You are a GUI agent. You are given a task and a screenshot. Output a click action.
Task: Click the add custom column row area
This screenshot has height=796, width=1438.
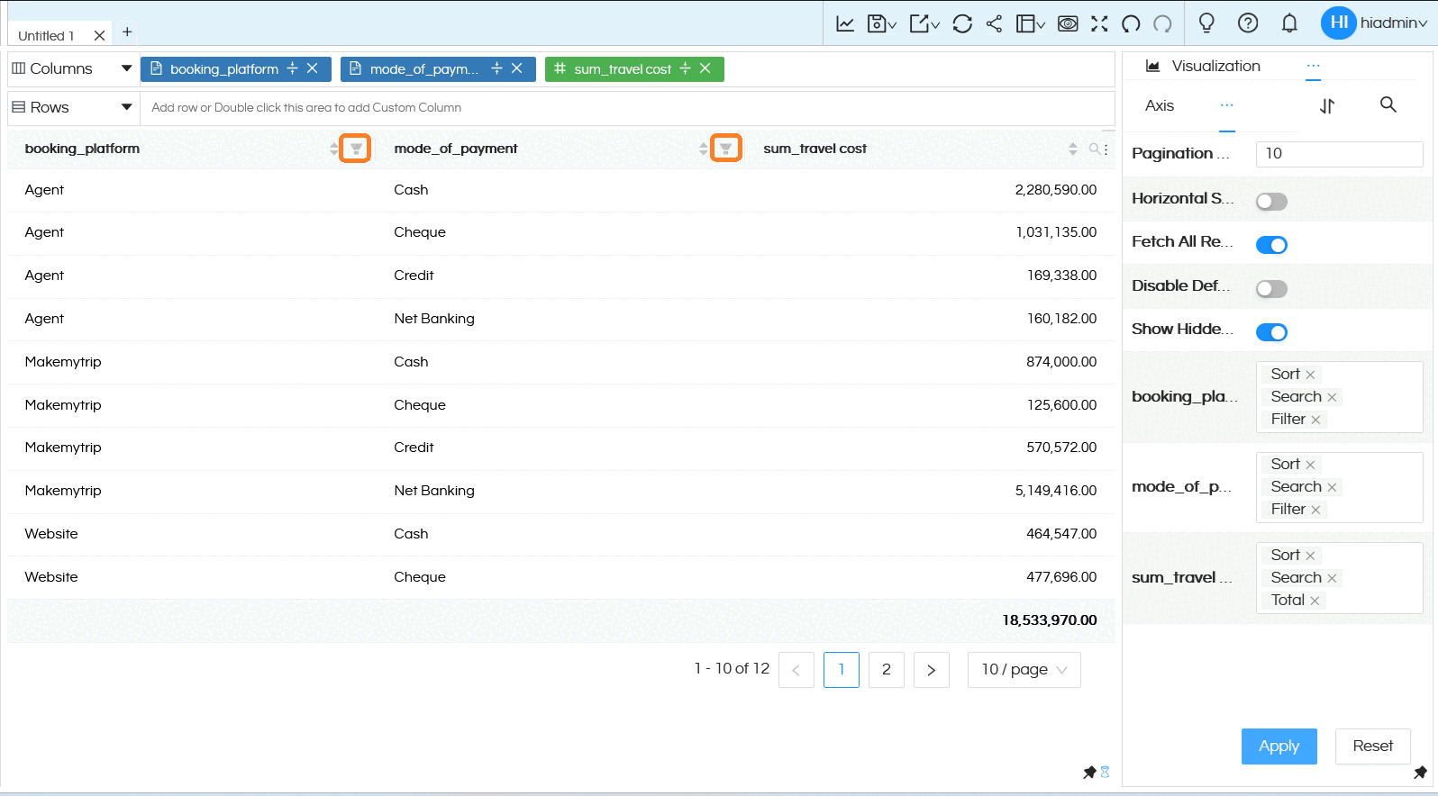pyautogui.click(x=627, y=107)
